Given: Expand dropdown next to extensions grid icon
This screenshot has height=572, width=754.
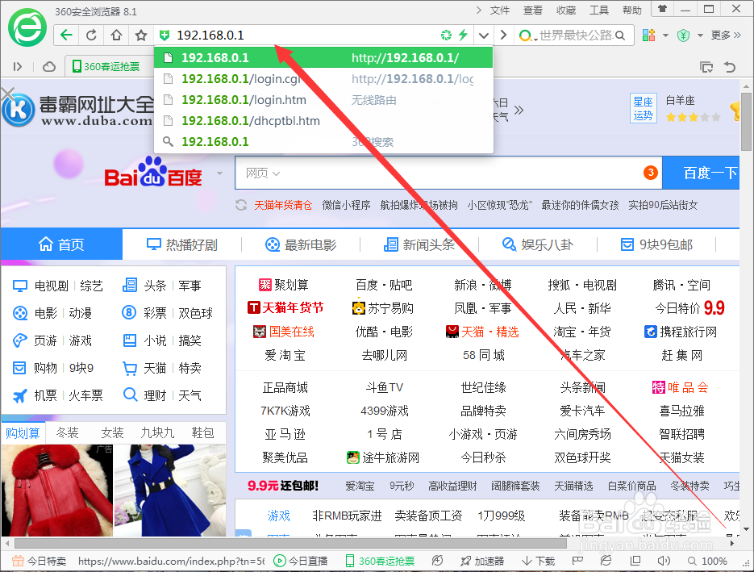Looking at the screenshot, I should (665, 35).
